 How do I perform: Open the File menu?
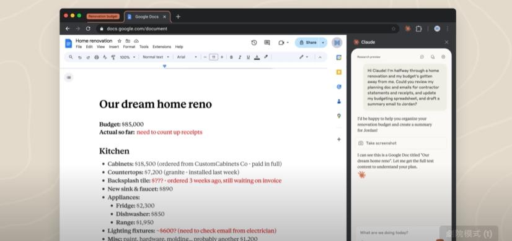coord(79,47)
